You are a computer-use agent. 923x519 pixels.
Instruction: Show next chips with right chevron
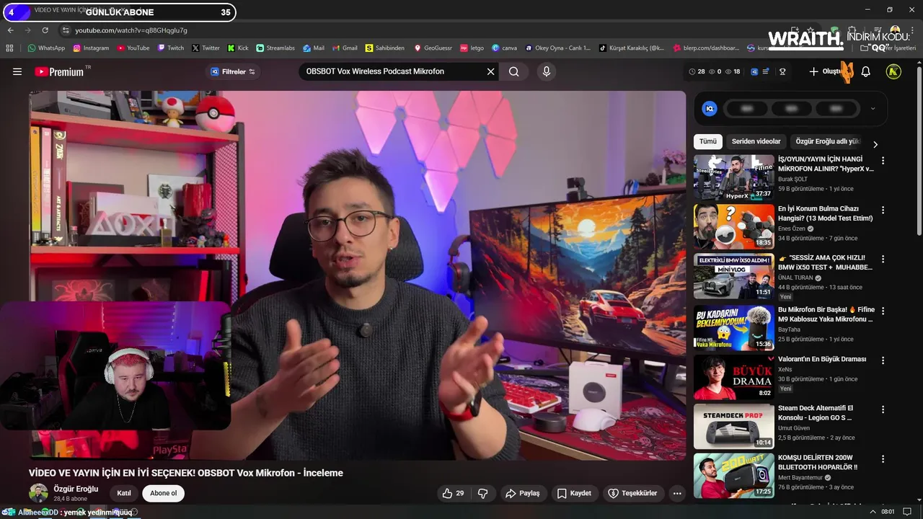[x=875, y=144]
